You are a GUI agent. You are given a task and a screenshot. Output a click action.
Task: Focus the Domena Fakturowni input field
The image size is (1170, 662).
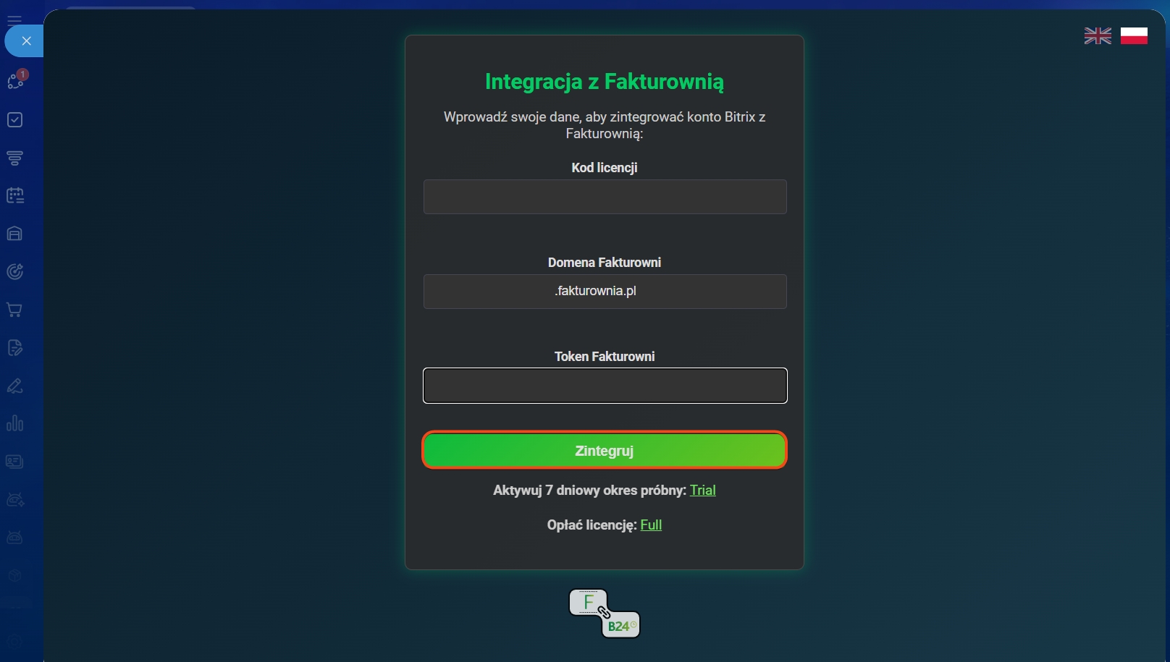point(605,292)
